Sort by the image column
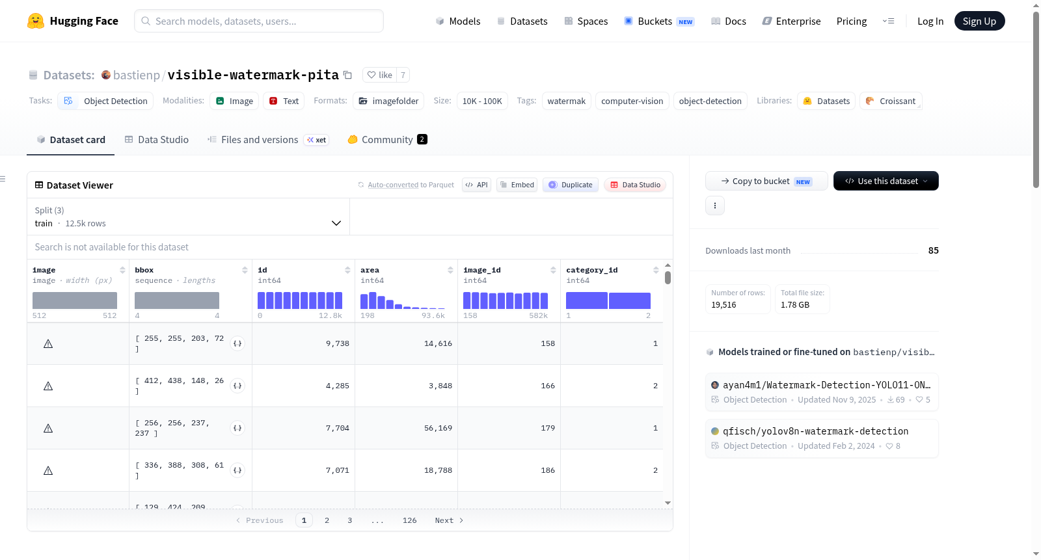Viewport: 1041px width, 560px height. coord(122,270)
